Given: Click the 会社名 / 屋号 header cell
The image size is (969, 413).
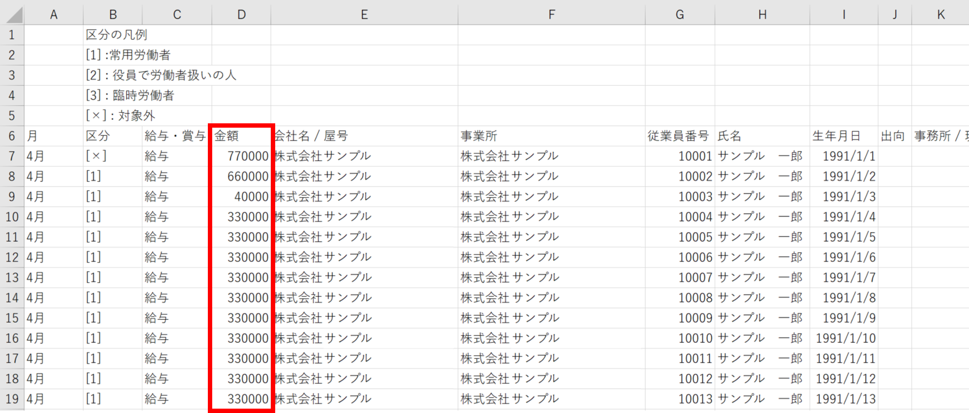Looking at the screenshot, I should pos(363,136).
